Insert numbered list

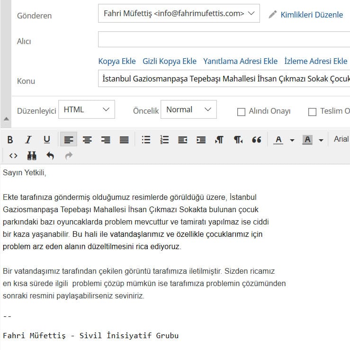(x=164, y=140)
